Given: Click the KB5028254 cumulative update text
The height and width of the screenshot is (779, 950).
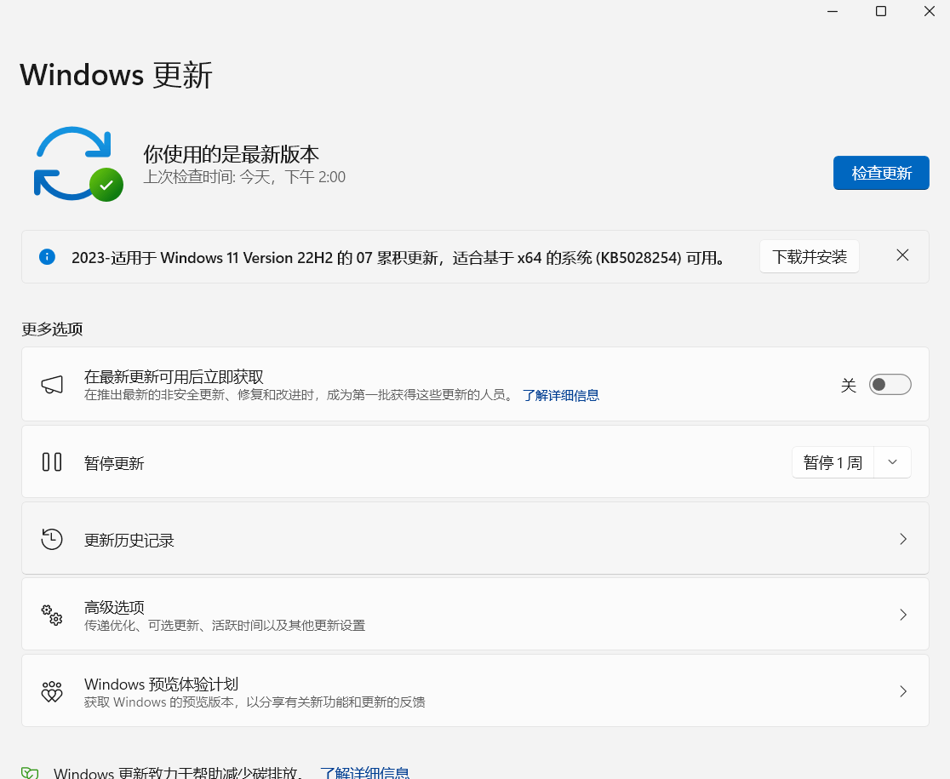Looking at the screenshot, I should pyautogui.click(x=398, y=258).
